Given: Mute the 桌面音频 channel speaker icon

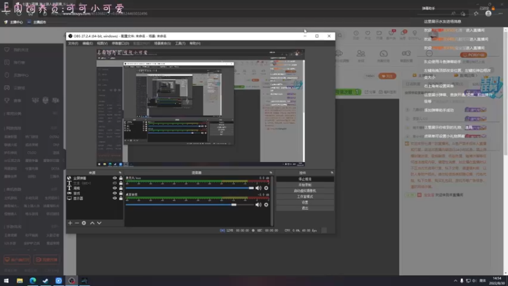Looking at the screenshot, I should (258, 205).
